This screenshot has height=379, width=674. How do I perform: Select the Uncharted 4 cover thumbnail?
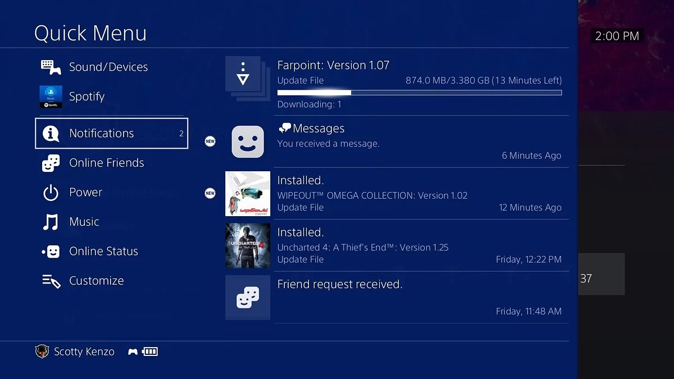(x=248, y=246)
